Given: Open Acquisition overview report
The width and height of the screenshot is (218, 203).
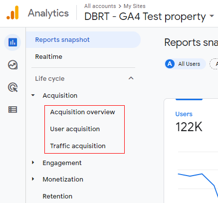Looking at the screenshot, I should (82, 112).
